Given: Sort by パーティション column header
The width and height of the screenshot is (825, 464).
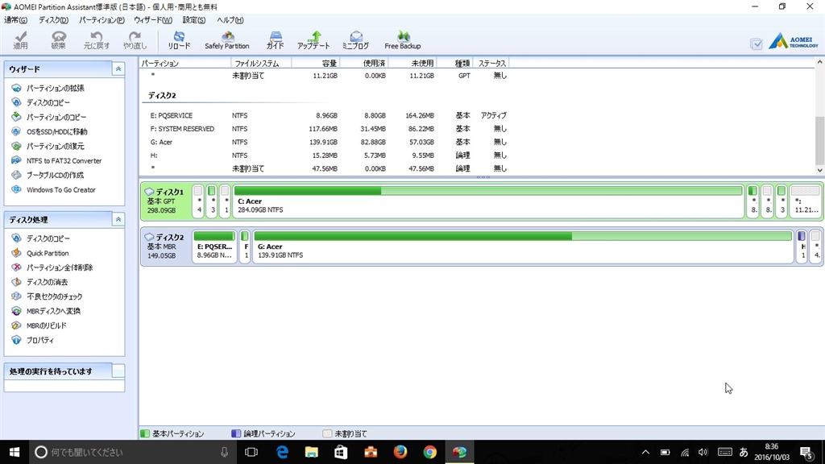Looking at the screenshot, I should tap(185, 63).
